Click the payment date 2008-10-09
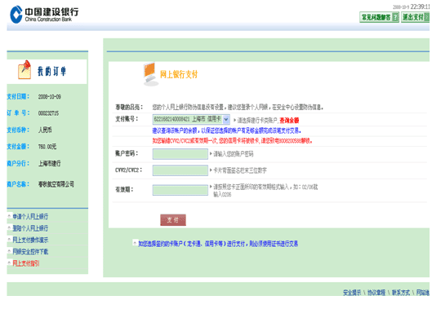 (50, 96)
